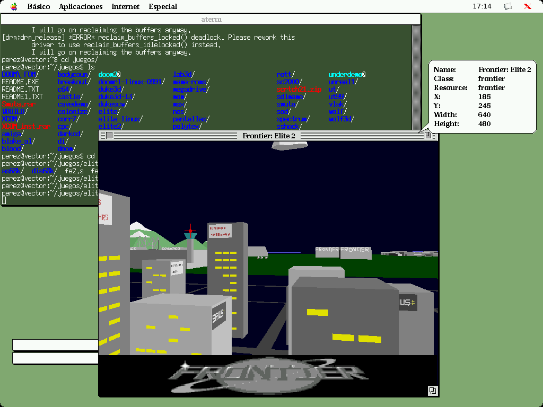
Task: Click the 17:14 clock in the top bar
Action: pyautogui.click(x=481, y=6)
